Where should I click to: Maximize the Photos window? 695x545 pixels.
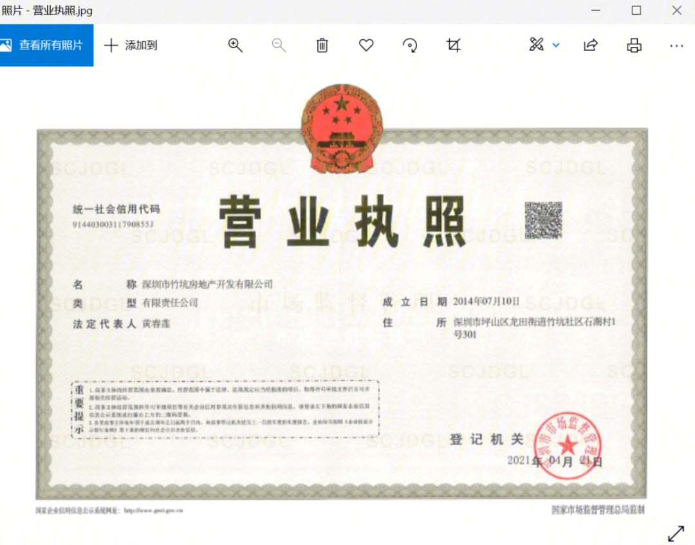click(636, 10)
